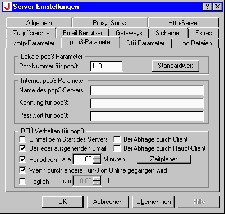Open the Log Dateien tab
This screenshot has width=225, height=214.
(x=195, y=43)
